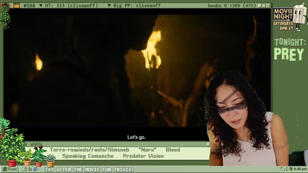
Task: Click the 8:40 pm system tray clock
Action: [x=300, y=169]
